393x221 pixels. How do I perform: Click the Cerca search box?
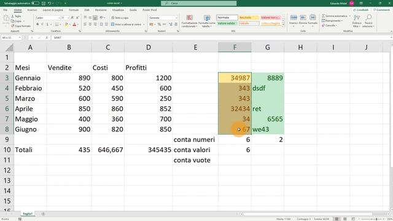pos(198,3)
